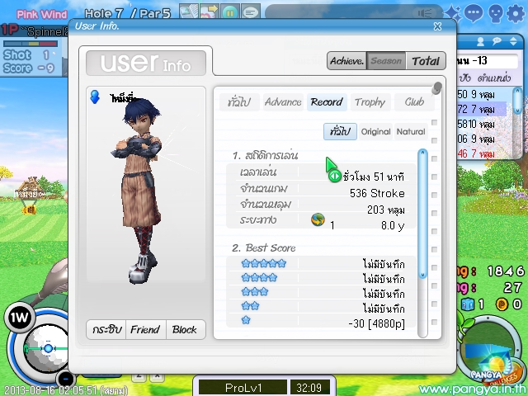Click the globe icon in the distance row
528x396 pixels.
click(318, 219)
